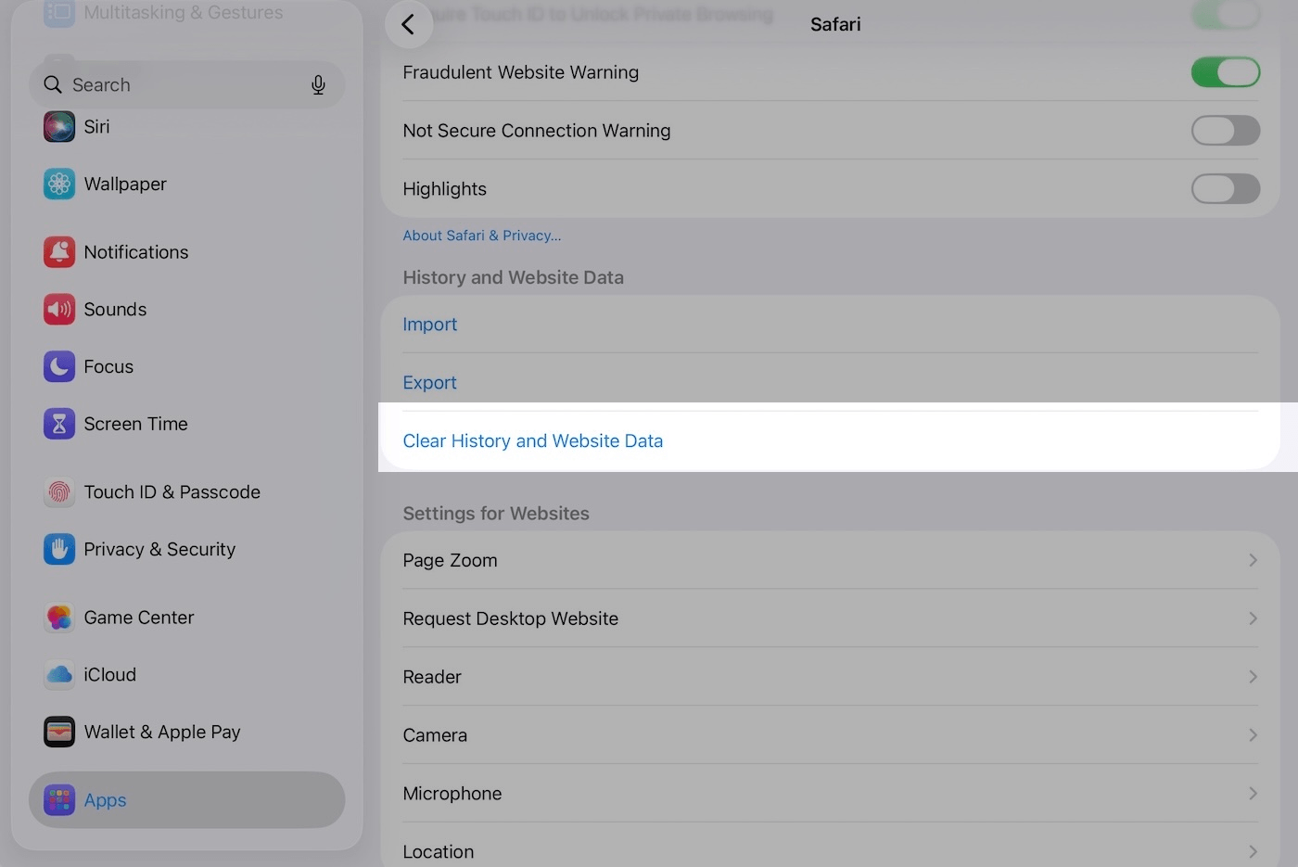Screen dimensions: 1298x867
Task: Select Privacy & Security label in the sidebar
Action: coord(159,550)
